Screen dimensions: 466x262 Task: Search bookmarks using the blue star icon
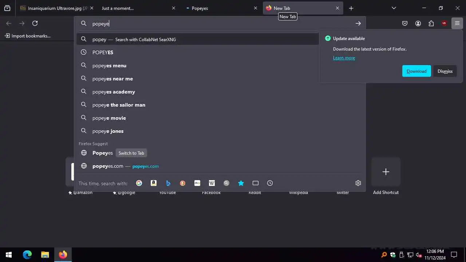241,183
